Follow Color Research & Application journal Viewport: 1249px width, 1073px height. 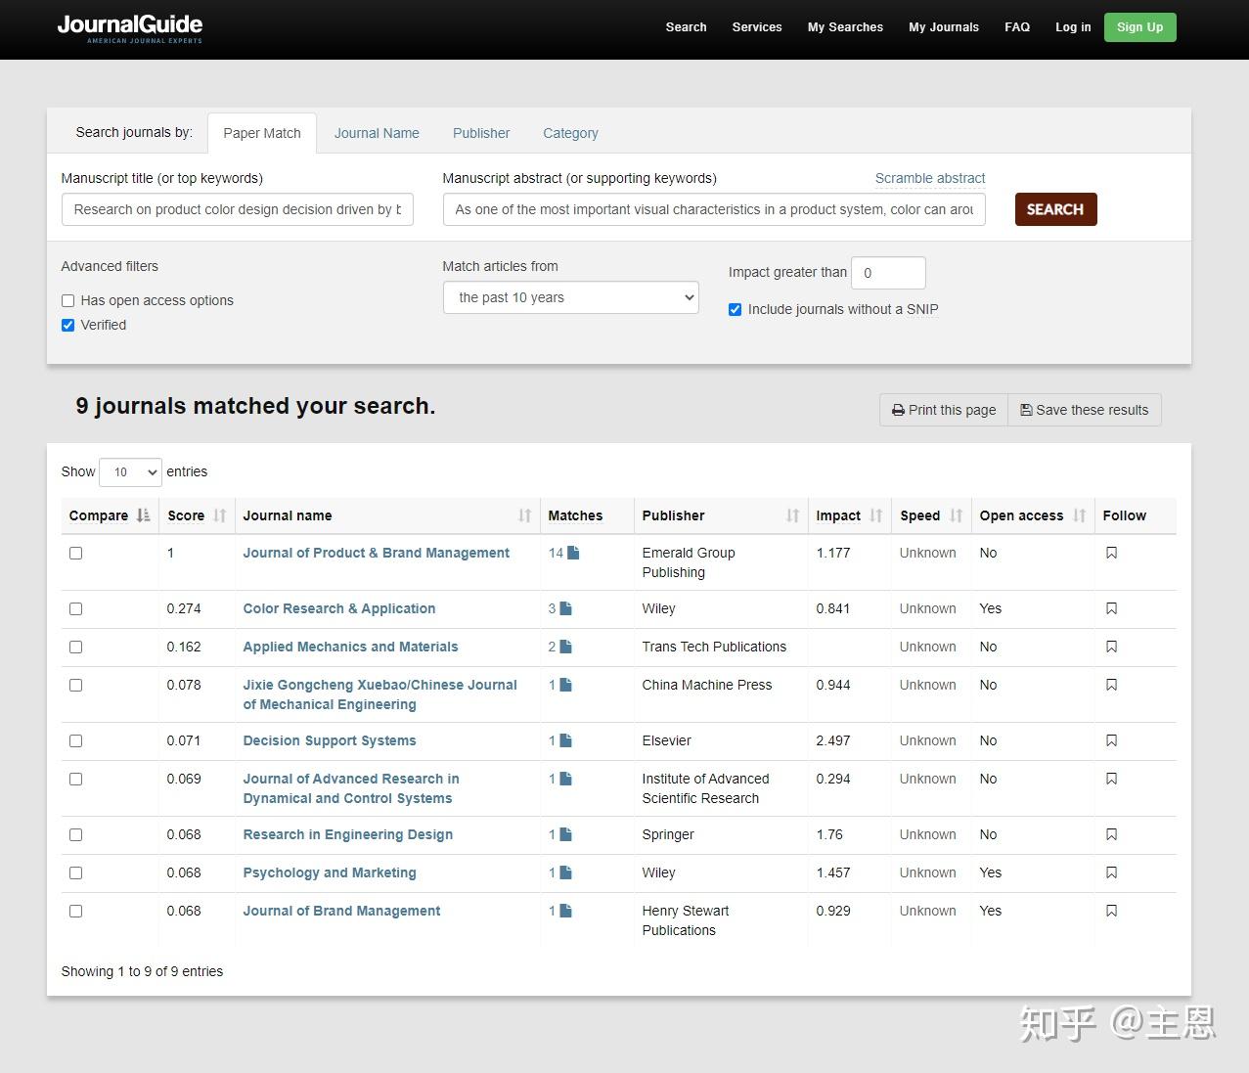(1111, 608)
